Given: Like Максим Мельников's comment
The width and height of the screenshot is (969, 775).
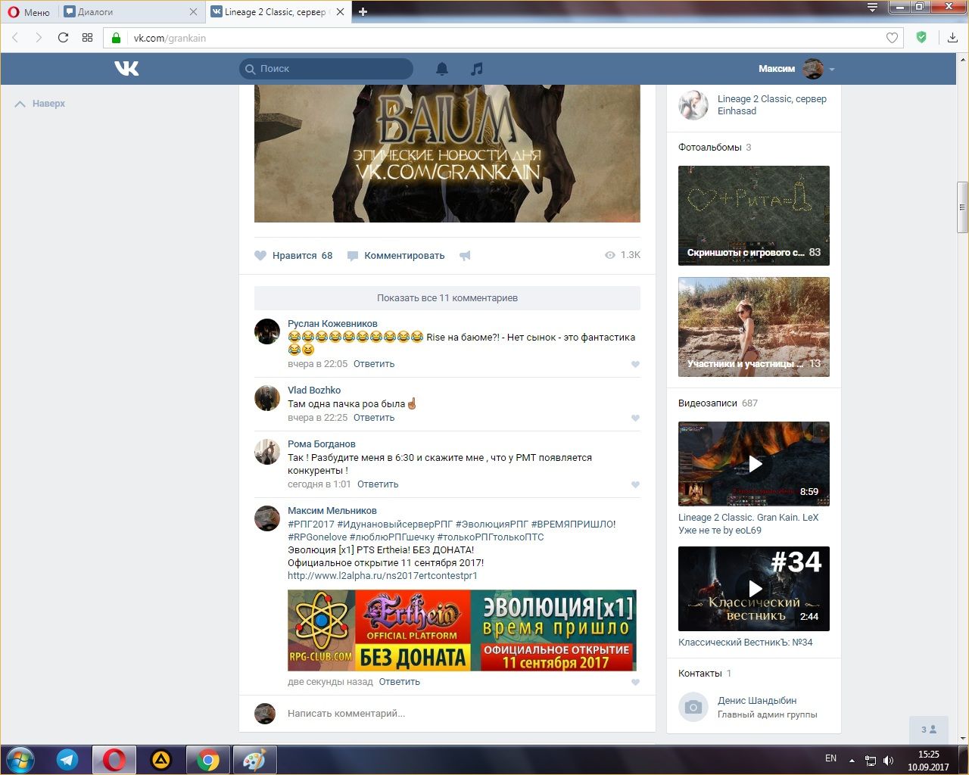Looking at the screenshot, I should coord(635,682).
